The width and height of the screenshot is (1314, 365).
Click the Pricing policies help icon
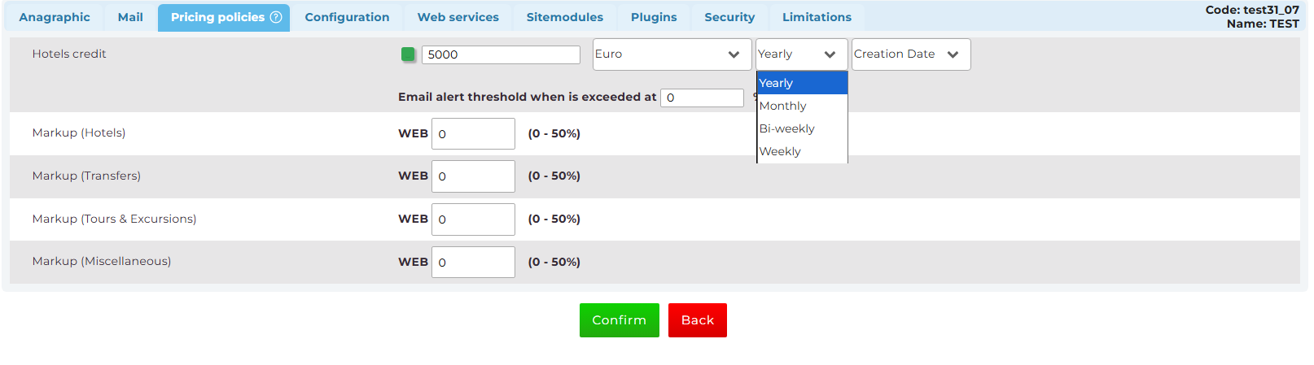pyautogui.click(x=276, y=17)
